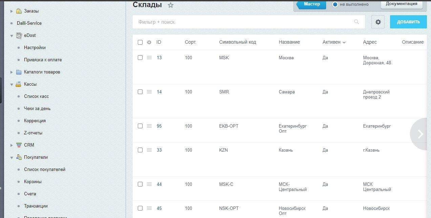Image resolution: width=431 pixels, height=218 pixels.
Task: Open list settings gear button
Action: (x=378, y=22)
